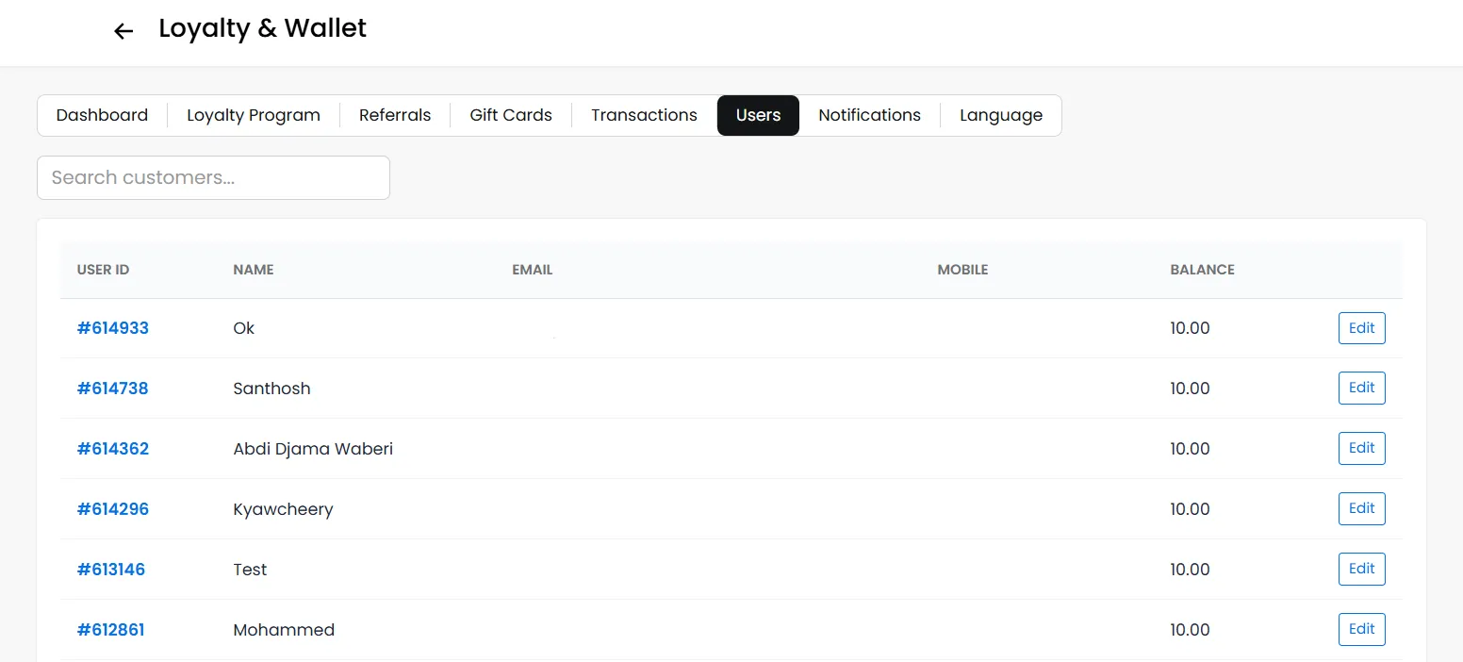Image resolution: width=1463 pixels, height=662 pixels.
Task: Click the name Test
Action: point(250,570)
